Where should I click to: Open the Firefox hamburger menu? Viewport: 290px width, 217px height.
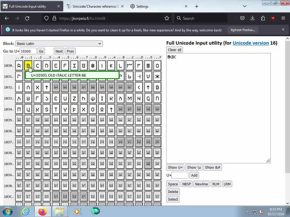point(283,18)
